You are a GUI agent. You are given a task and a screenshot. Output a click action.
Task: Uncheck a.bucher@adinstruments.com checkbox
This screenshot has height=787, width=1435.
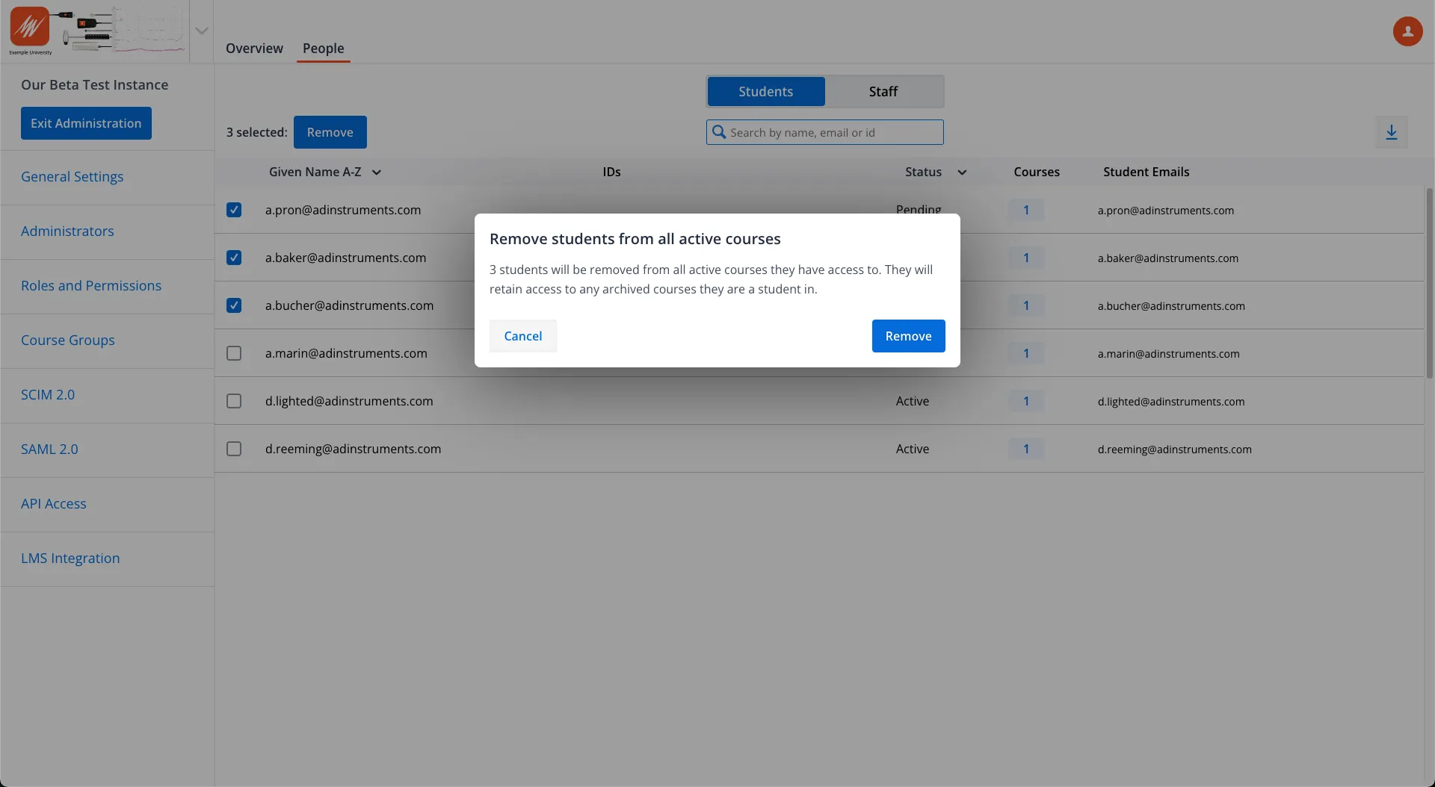click(234, 305)
